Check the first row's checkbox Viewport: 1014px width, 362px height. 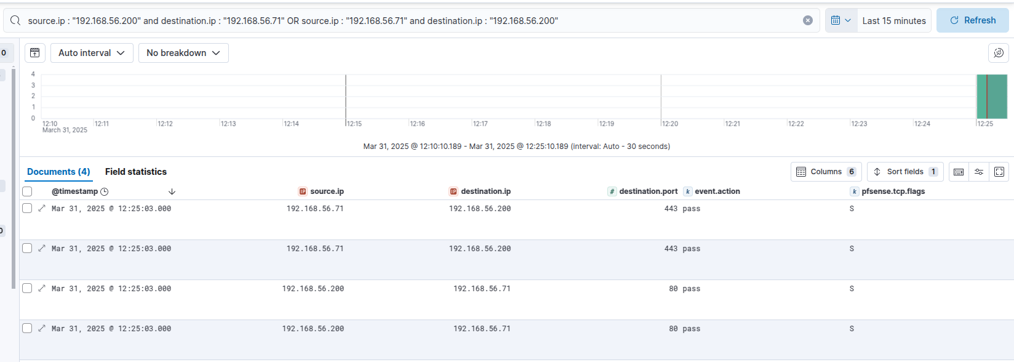click(27, 209)
